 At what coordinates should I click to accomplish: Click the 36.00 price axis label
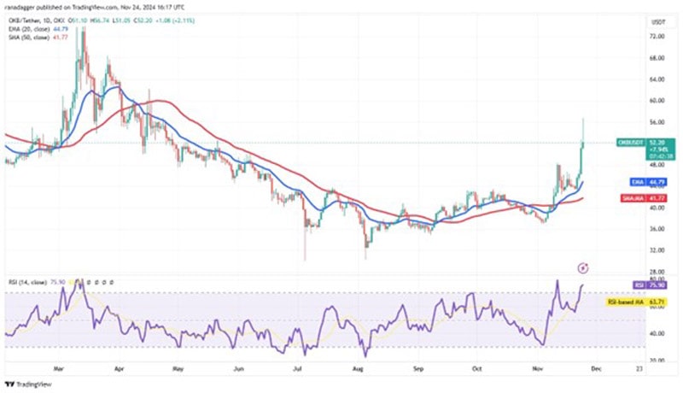(657, 229)
